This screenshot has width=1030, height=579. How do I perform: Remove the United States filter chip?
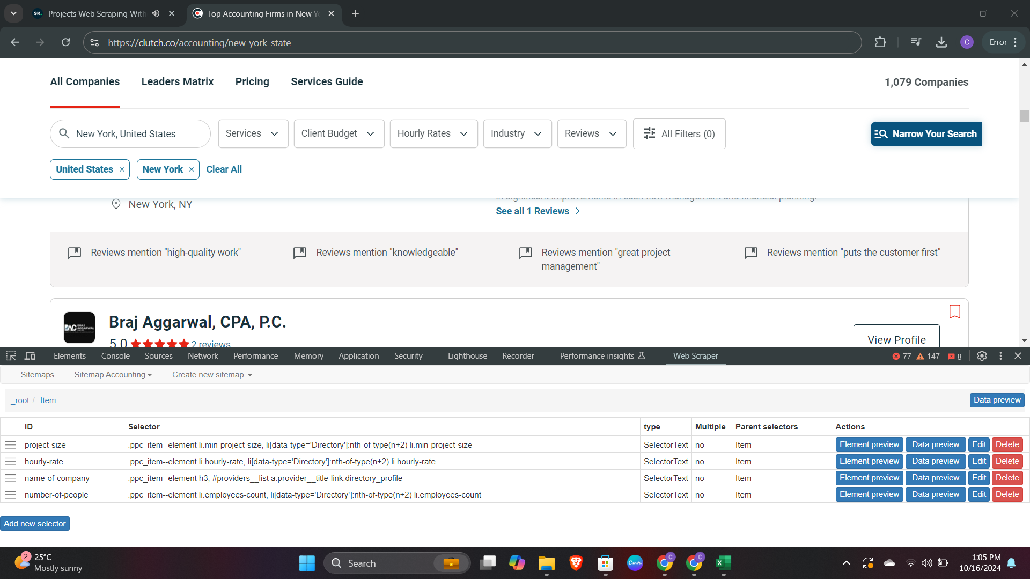click(x=122, y=169)
